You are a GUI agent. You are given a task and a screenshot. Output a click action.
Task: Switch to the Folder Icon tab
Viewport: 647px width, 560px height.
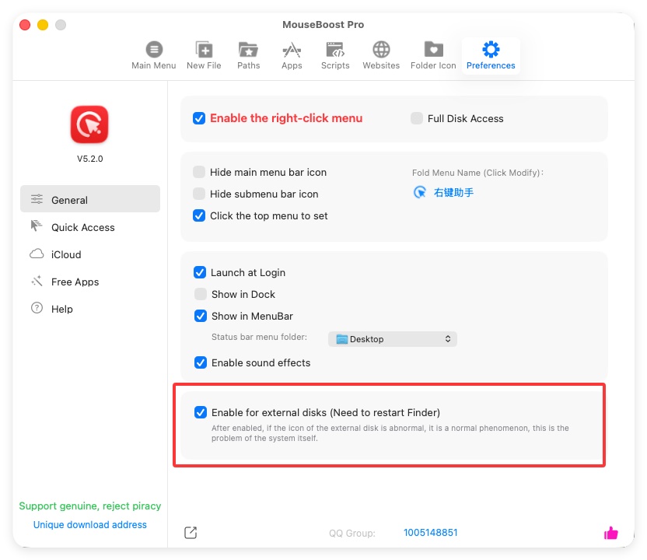(433, 56)
